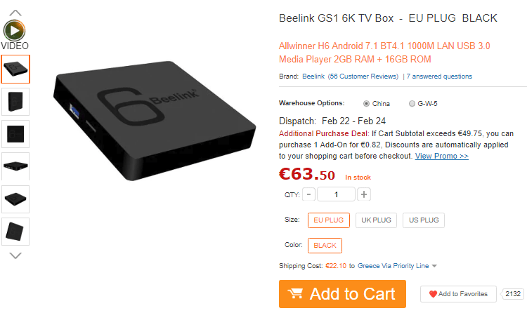Show more thumbnails with down chevron
527x313 pixels.
pyautogui.click(x=15, y=255)
